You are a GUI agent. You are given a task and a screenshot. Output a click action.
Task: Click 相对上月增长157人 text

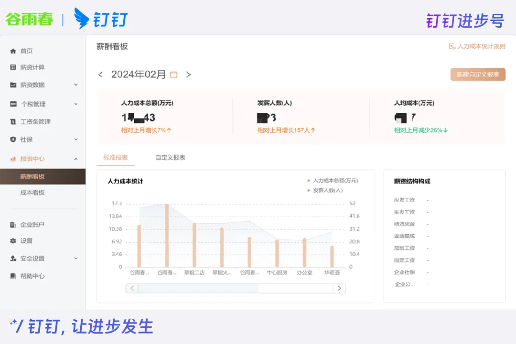(286, 130)
